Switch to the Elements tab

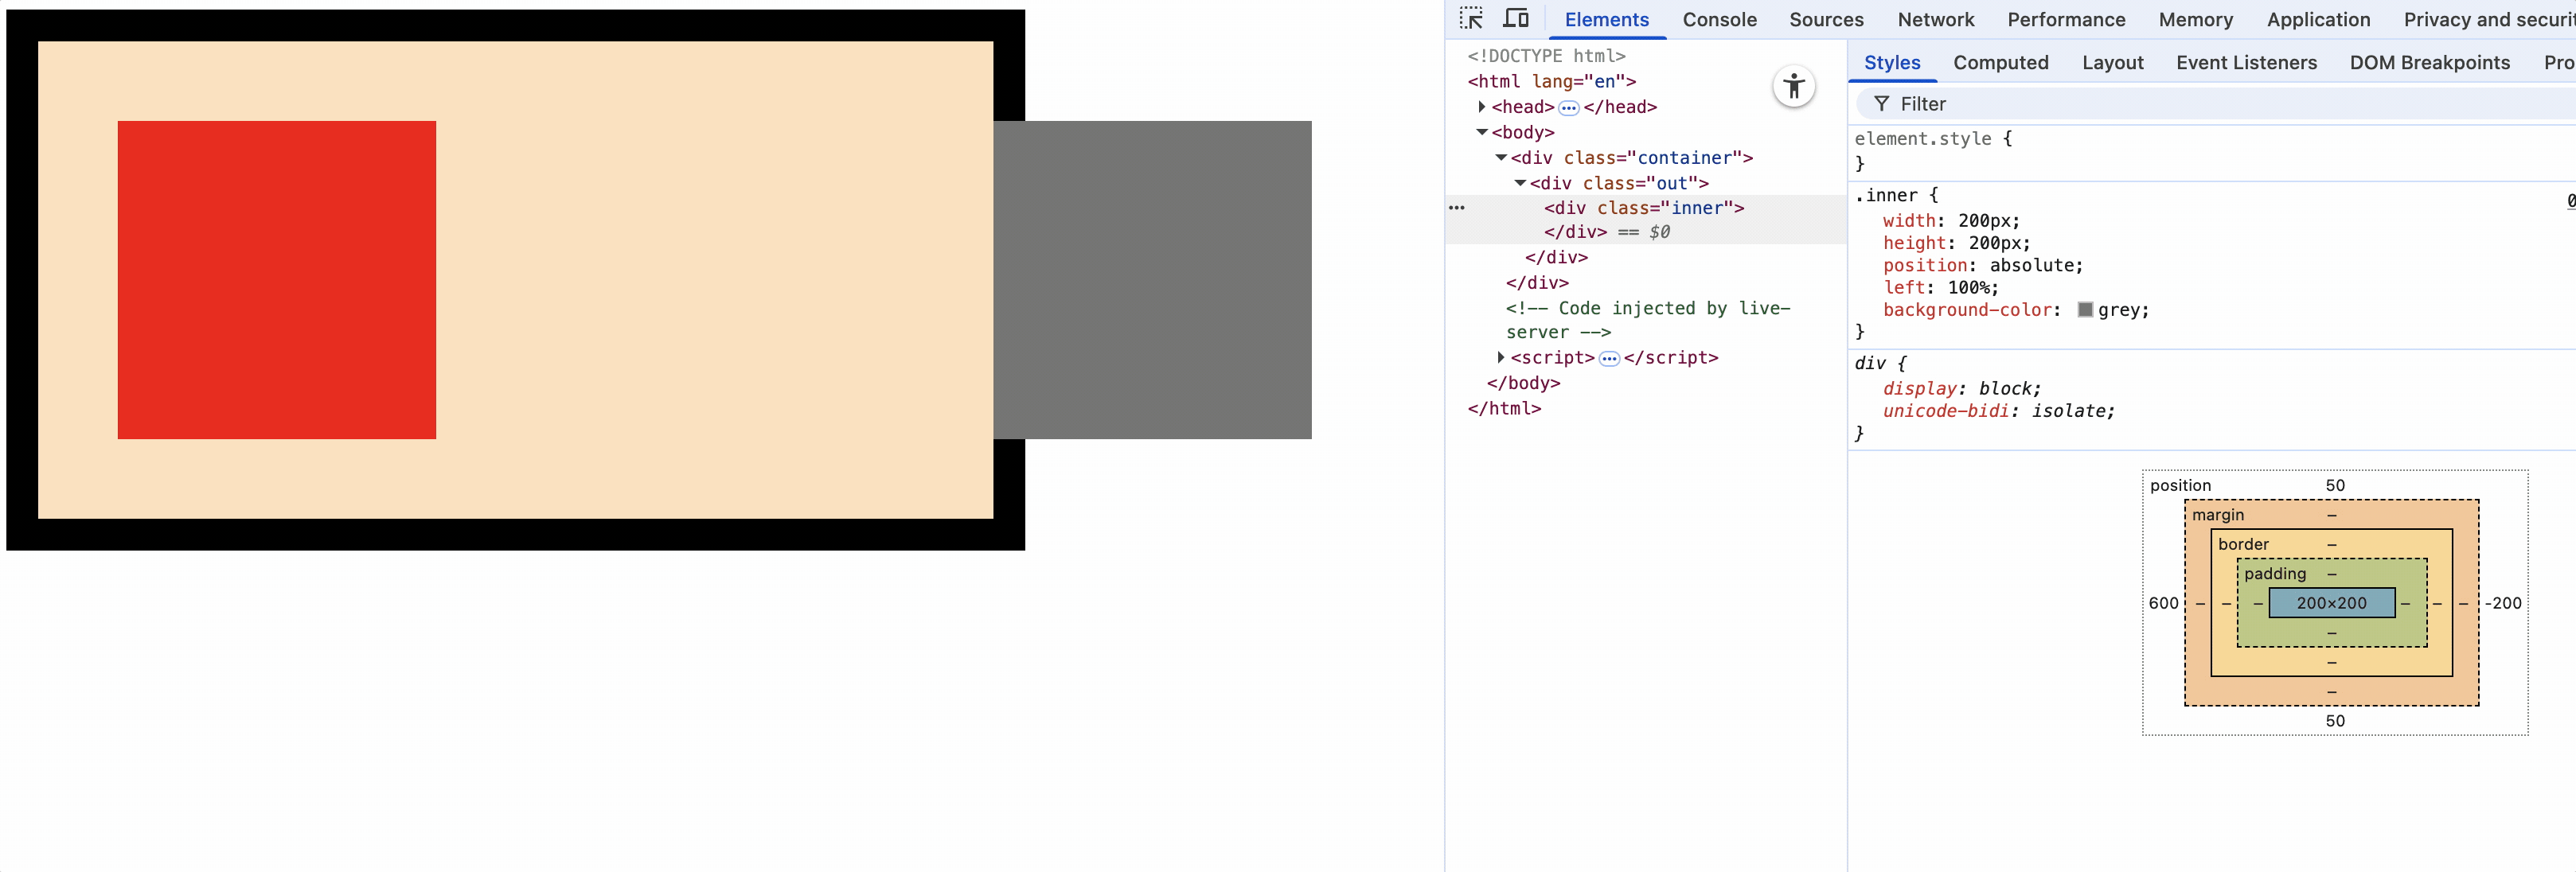(1606, 20)
